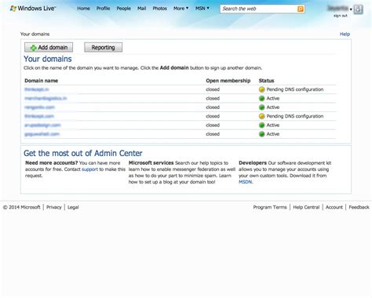The image size is (372, 298).
Task: Open Program Terms in the footer
Action: tap(270, 207)
